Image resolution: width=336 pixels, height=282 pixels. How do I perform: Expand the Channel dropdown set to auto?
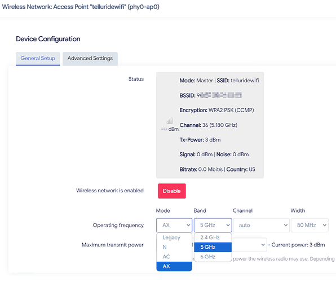tap(261, 225)
